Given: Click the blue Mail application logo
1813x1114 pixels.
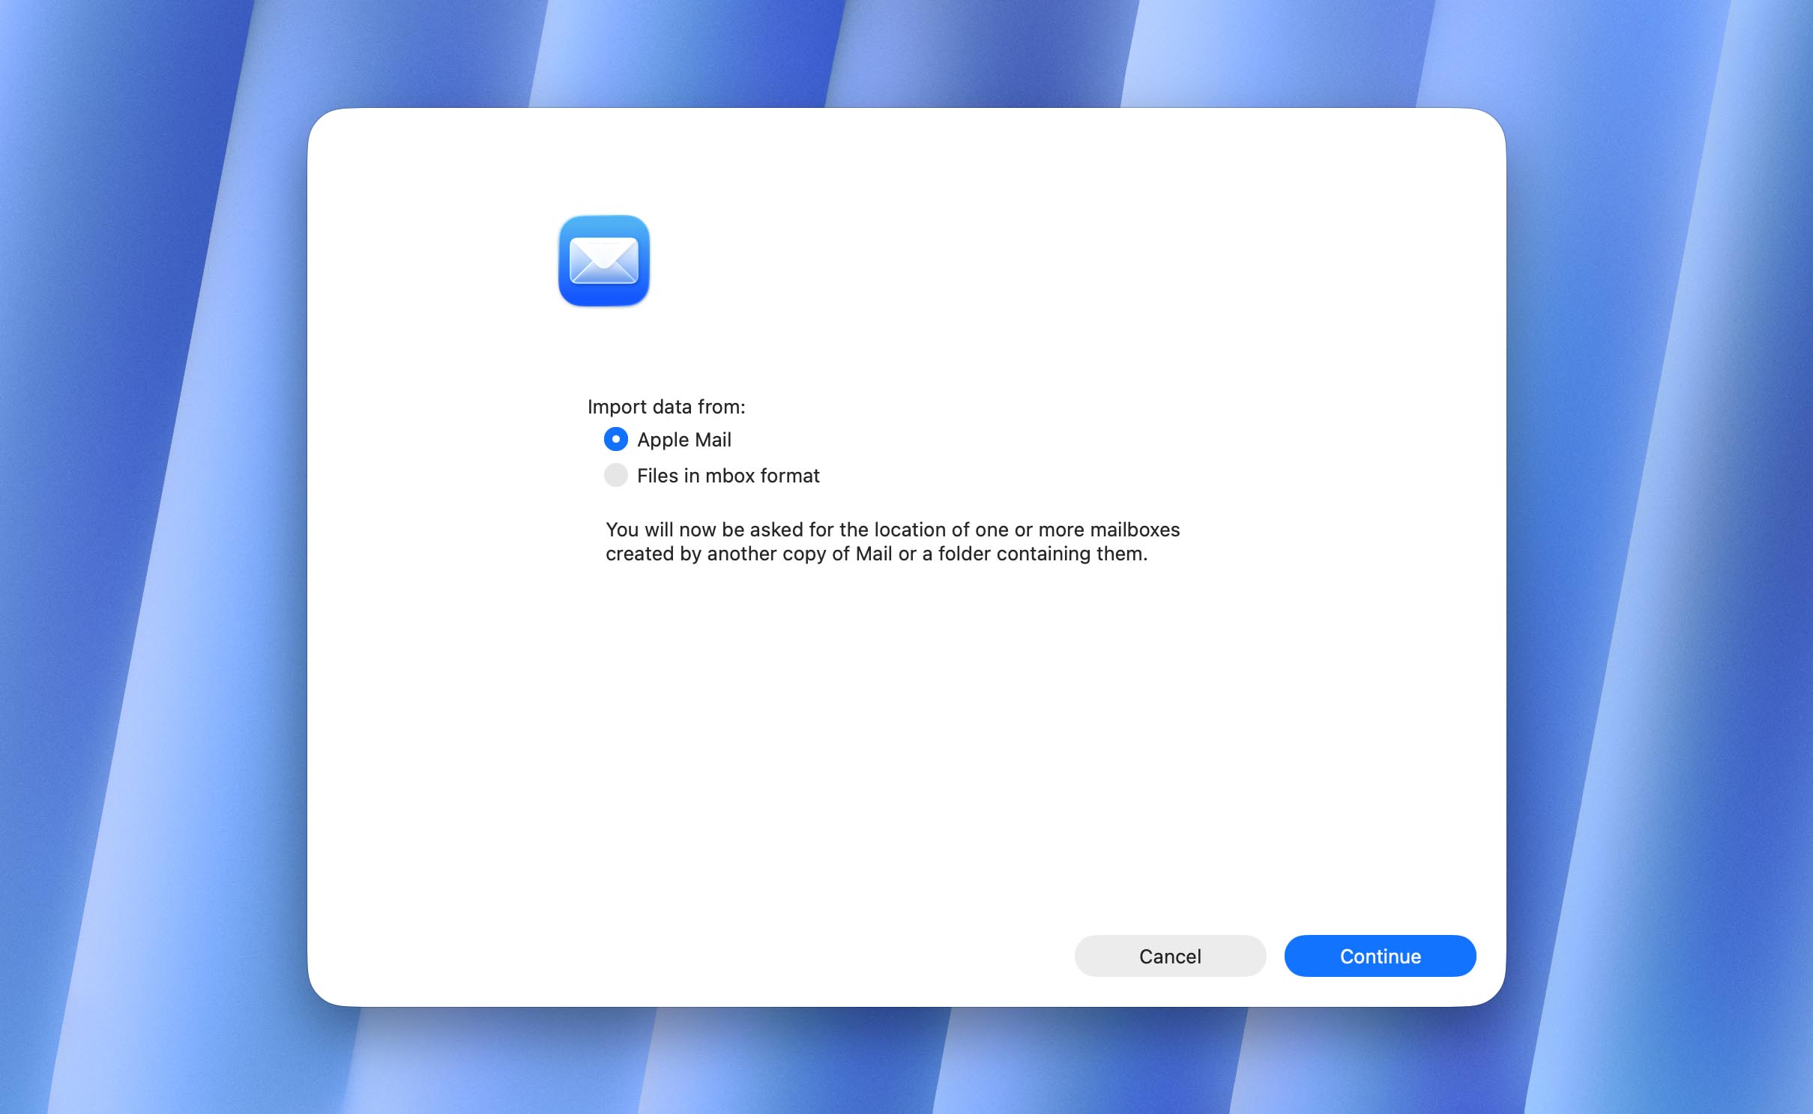Looking at the screenshot, I should tap(603, 261).
